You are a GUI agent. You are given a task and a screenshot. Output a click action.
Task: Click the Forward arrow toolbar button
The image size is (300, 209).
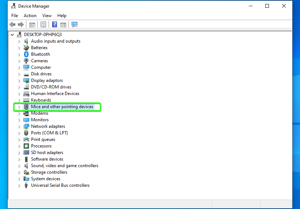coord(21,24)
